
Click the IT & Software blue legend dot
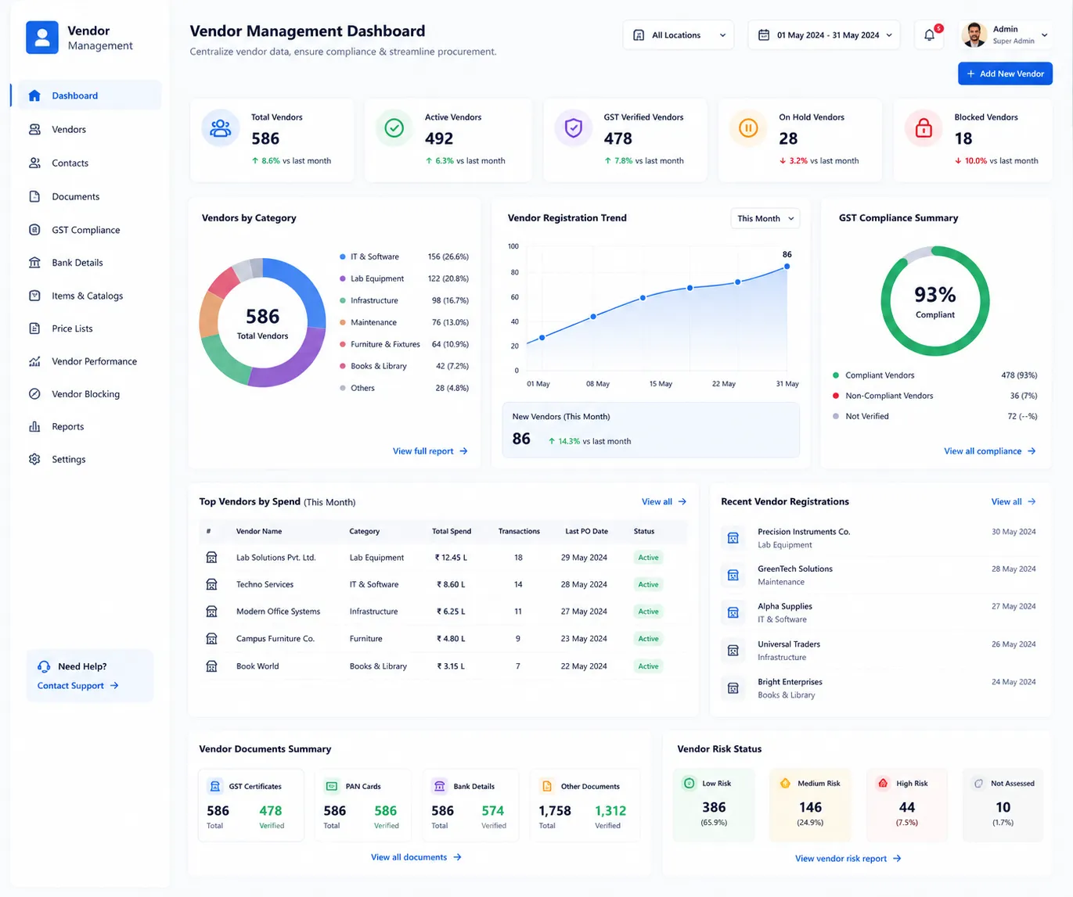tap(343, 257)
